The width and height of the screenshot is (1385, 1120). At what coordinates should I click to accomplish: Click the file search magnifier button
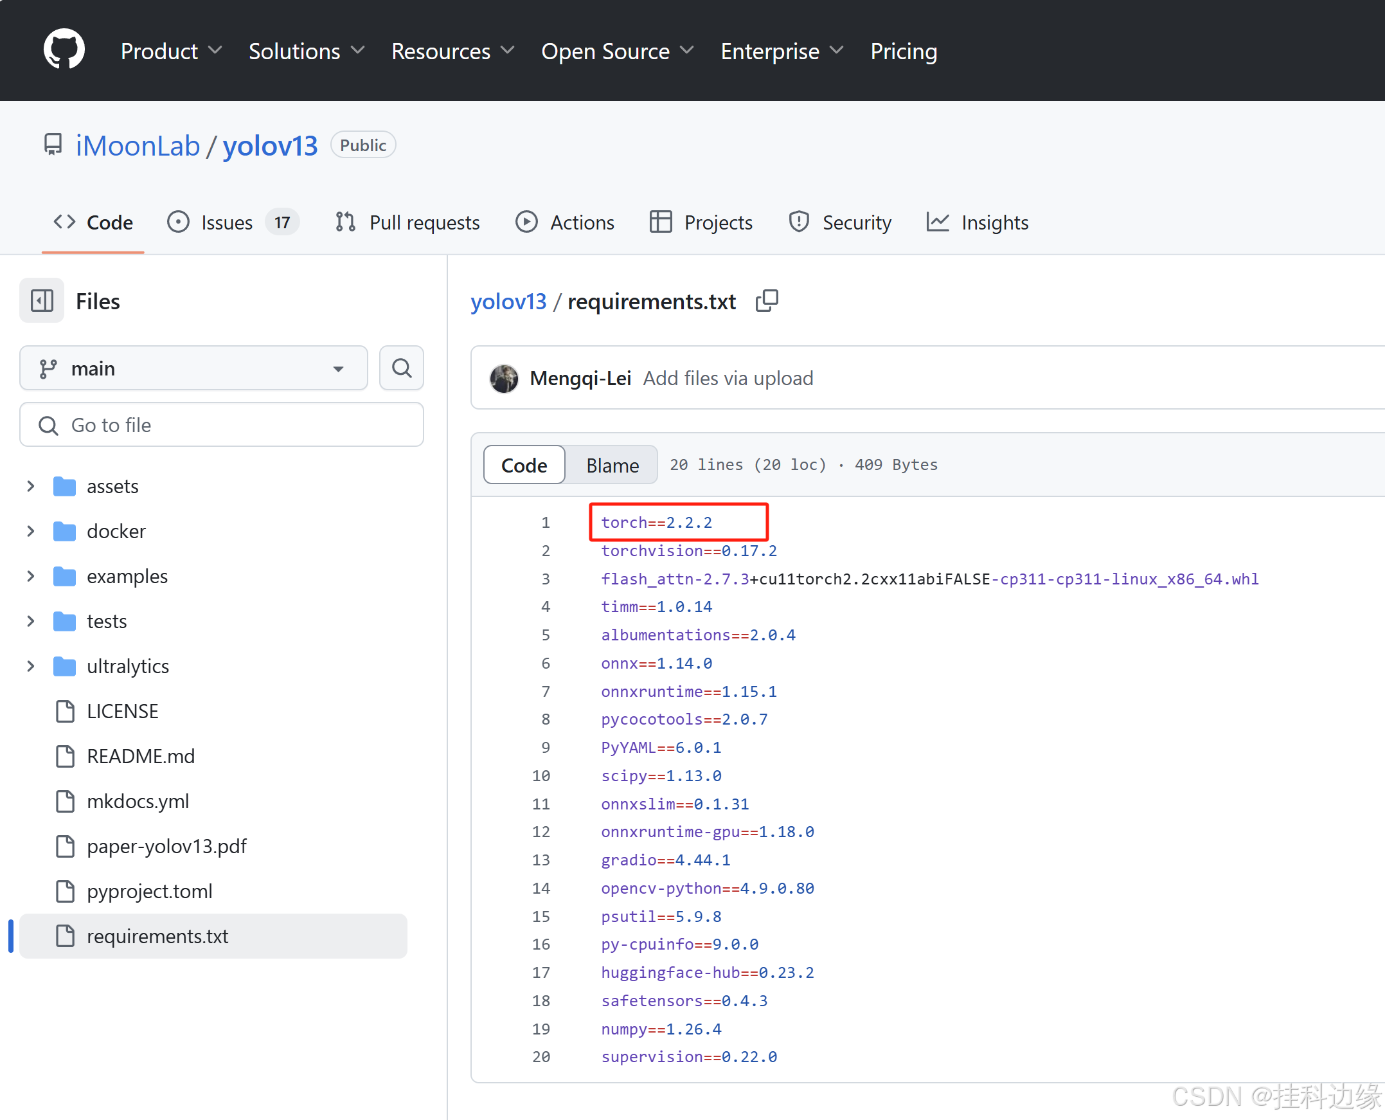[401, 368]
